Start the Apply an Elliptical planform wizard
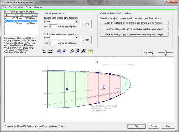This screenshot has width=179, height=132. click(134, 23)
